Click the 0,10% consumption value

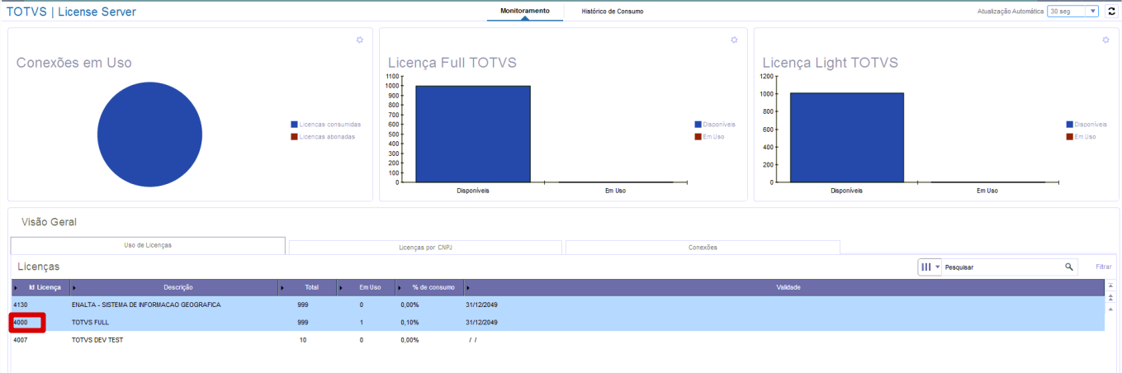click(x=410, y=322)
